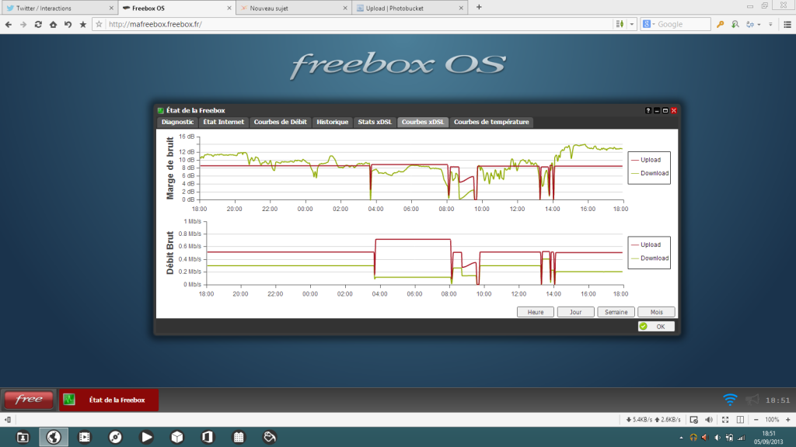Show monthly curves with Mois button
The width and height of the screenshot is (796, 447).
656,312
